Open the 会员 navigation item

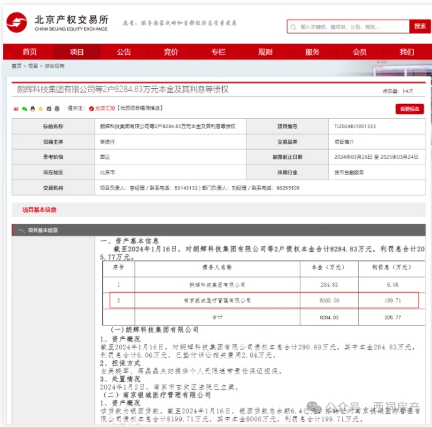click(360, 52)
